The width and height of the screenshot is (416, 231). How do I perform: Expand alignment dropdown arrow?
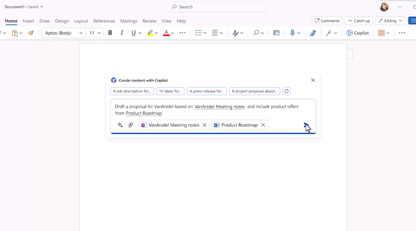pyautogui.click(x=221, y=33)
